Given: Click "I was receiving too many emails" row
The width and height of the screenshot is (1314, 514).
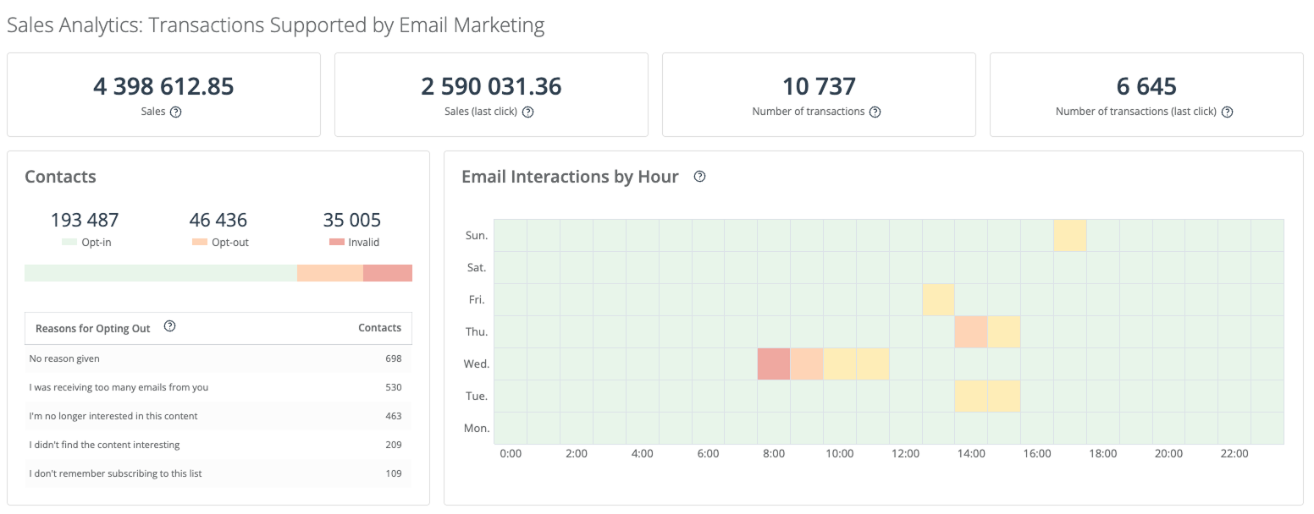Looking at the screenshot, I should [218, 387].
